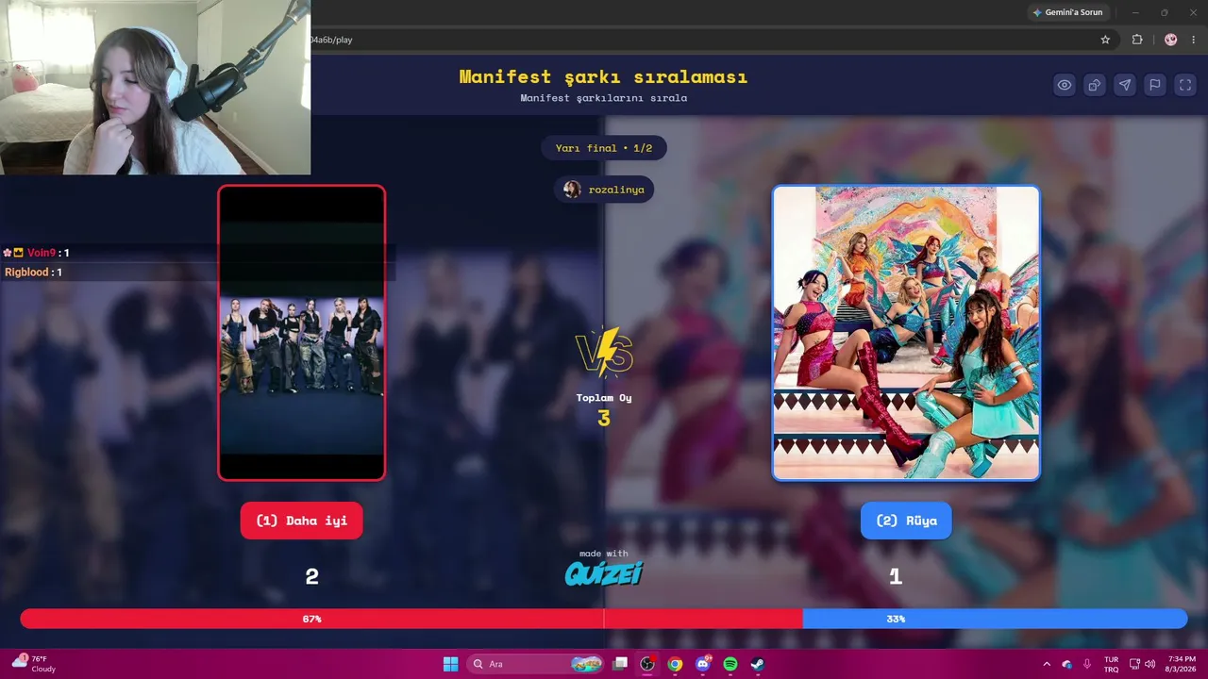Viewport: 1208px width, 679px height.
Task: Switch the TUR TRQ keyboard language
Action: point(1112,664)
